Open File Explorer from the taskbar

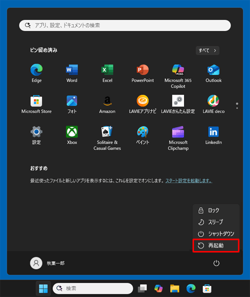174,288
